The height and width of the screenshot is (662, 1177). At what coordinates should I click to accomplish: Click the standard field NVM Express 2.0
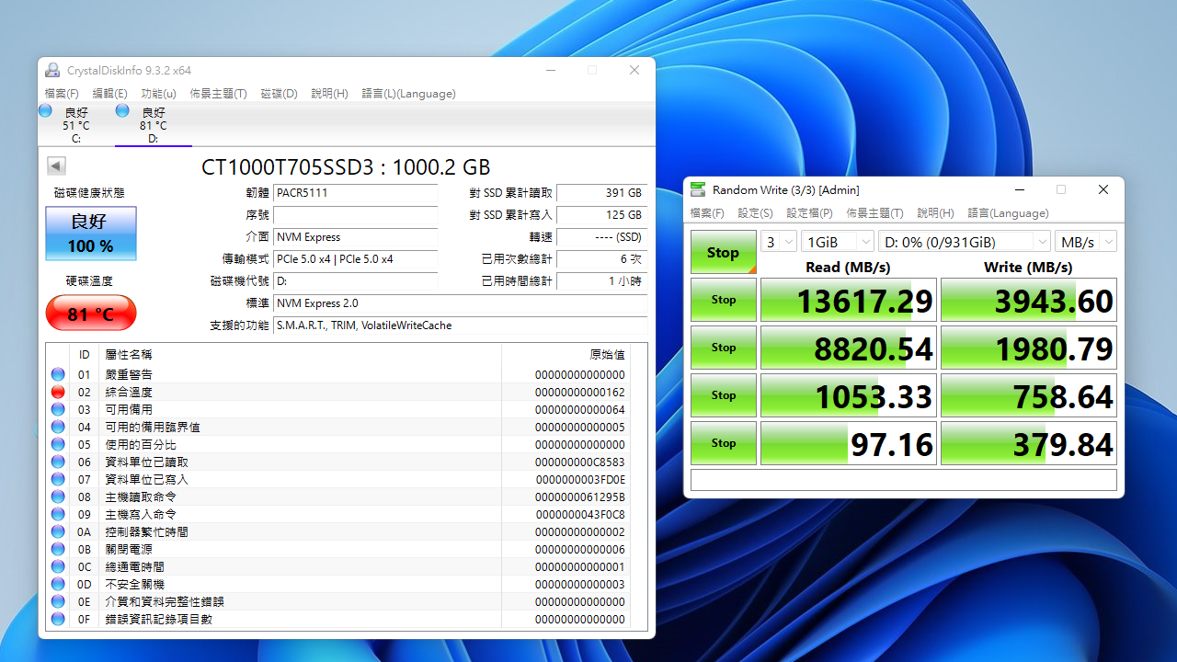click(461, 303)
